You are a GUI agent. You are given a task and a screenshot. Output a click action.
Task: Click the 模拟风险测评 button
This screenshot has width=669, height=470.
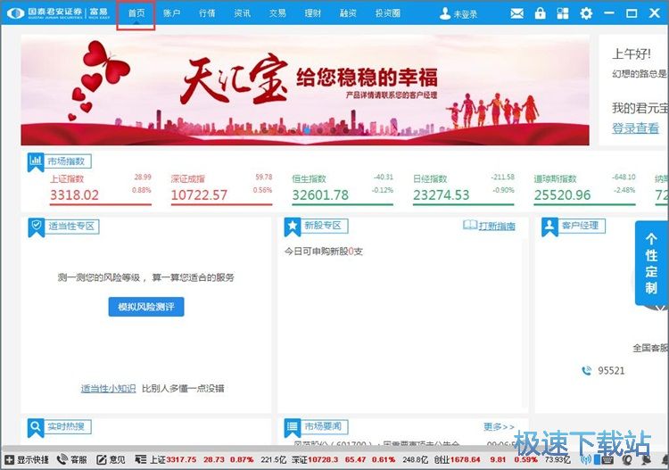click(145, 307)
